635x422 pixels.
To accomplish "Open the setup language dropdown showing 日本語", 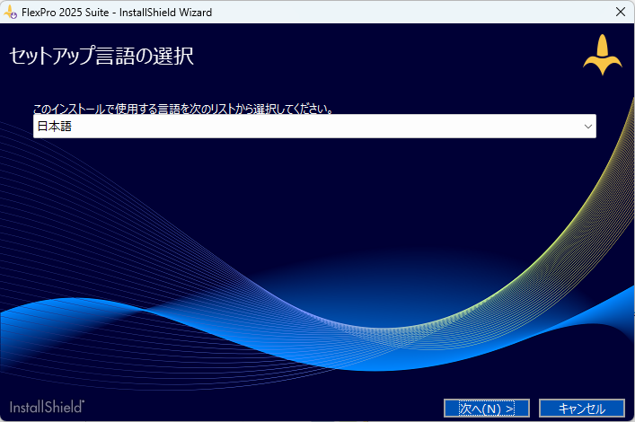I will [x=314, y=127].
